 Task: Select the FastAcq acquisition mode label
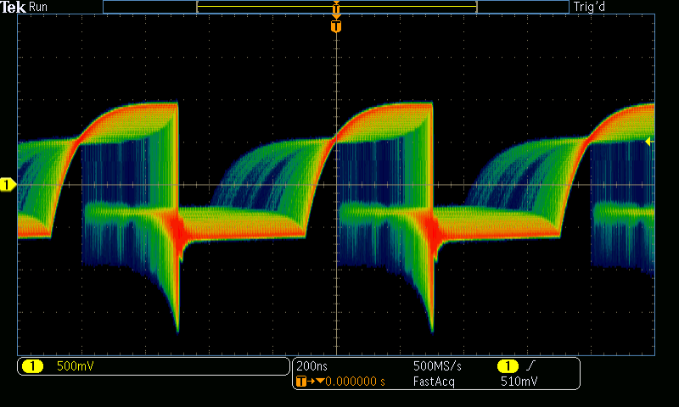[x=436, y=382]
